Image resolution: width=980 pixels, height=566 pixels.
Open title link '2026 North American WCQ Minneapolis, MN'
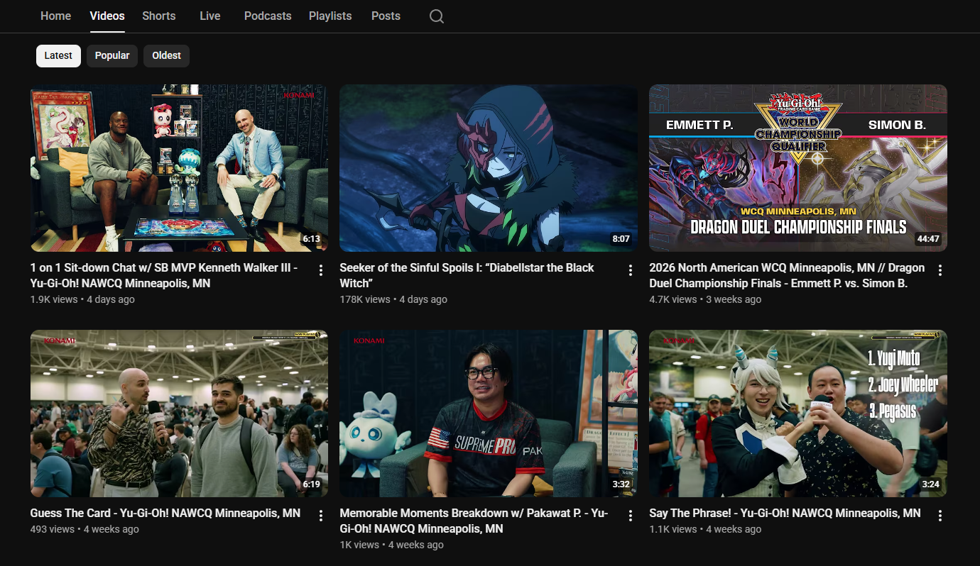point(787,275)
